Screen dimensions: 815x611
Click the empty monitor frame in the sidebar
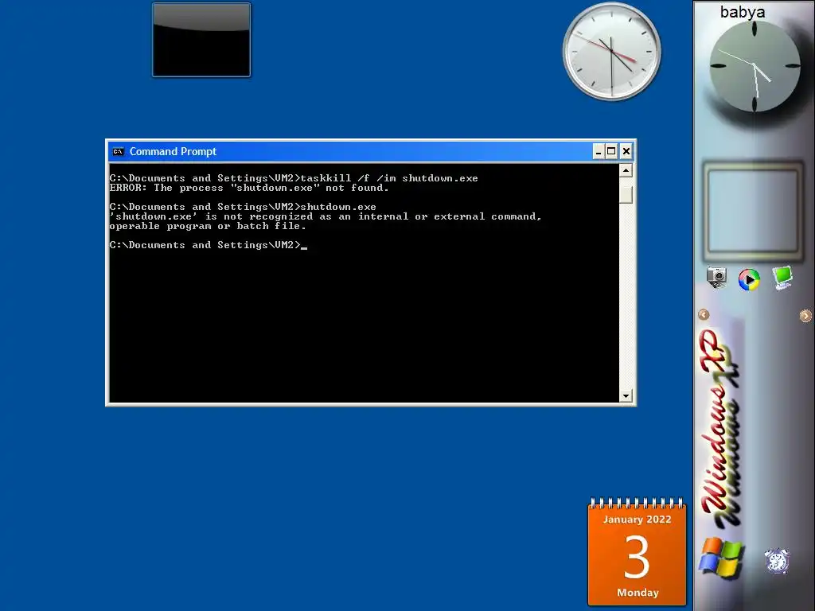coord(753,211)
